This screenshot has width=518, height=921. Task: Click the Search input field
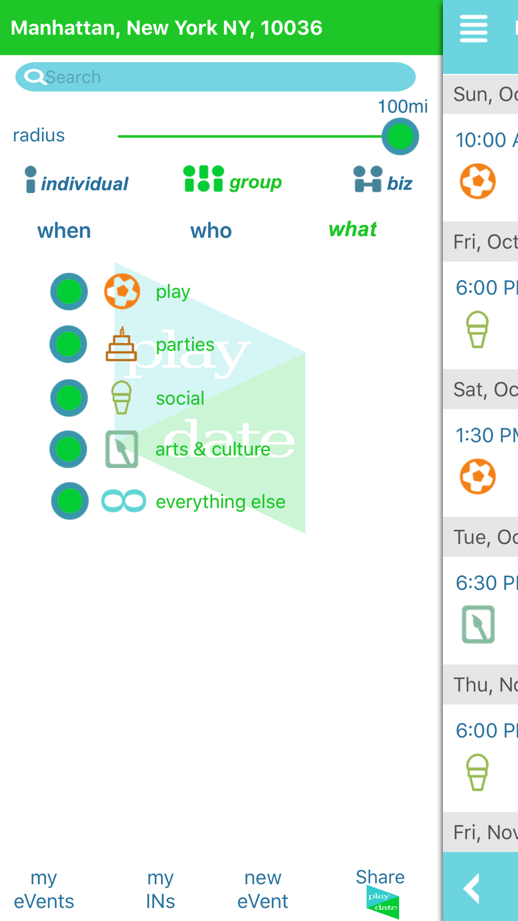(x=215, y=77)
